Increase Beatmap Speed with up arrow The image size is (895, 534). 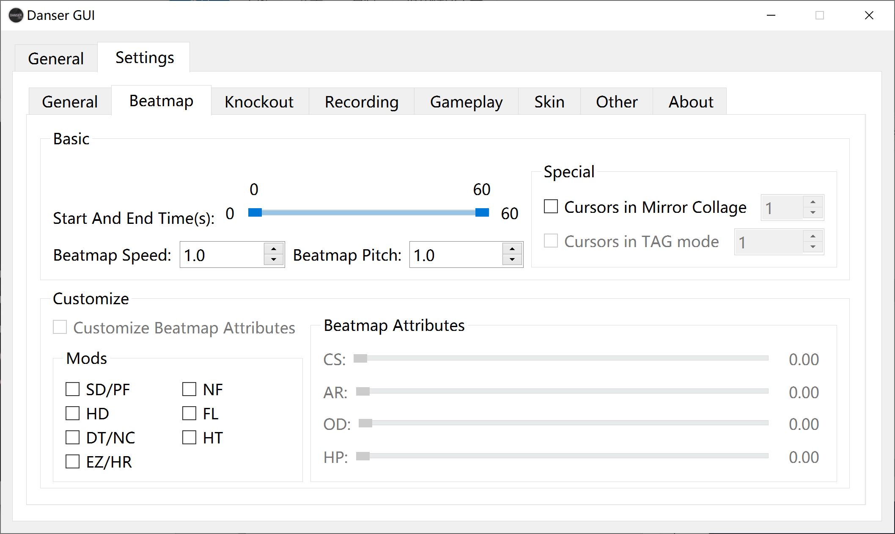274,249
